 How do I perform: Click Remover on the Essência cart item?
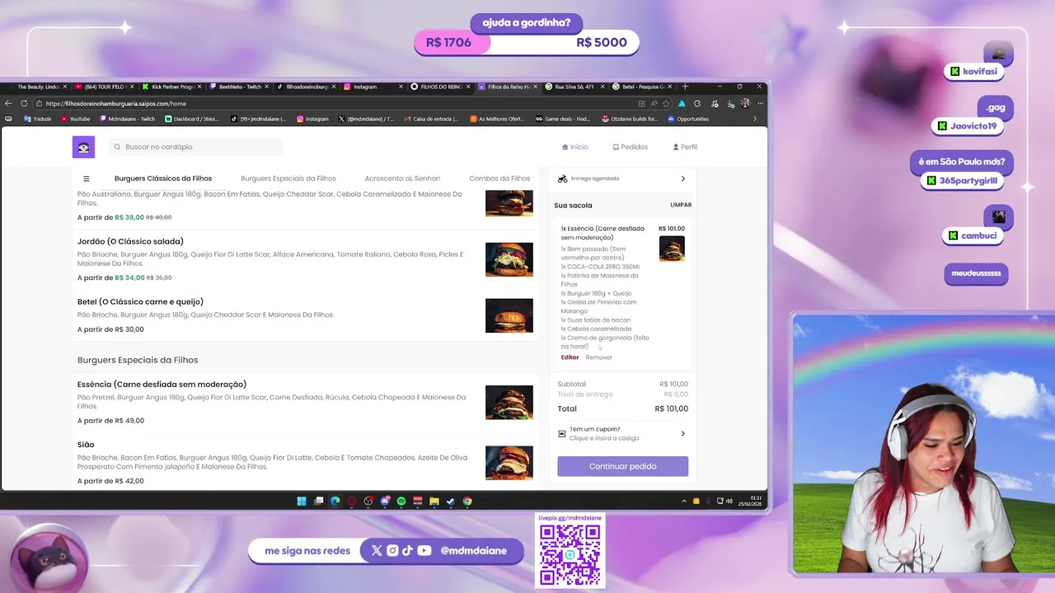598,357
